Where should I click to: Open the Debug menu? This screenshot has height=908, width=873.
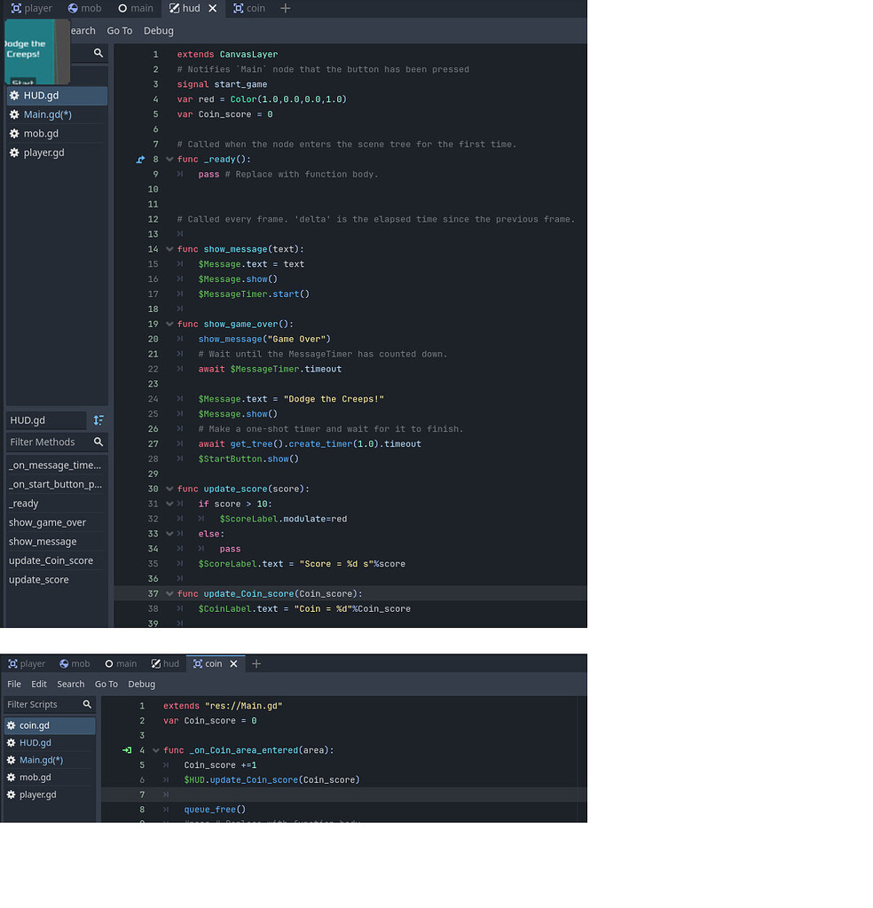158,30
